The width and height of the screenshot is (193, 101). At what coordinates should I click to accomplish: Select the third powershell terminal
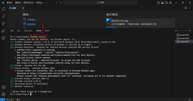tap(184, 42)
